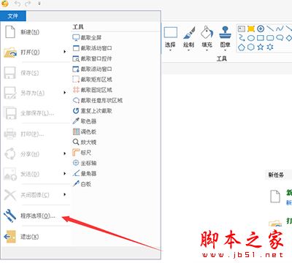Select the rounded rectangle shape
Image resolution: width=292 pixels, height=263 pixels.
coord(270,38)
